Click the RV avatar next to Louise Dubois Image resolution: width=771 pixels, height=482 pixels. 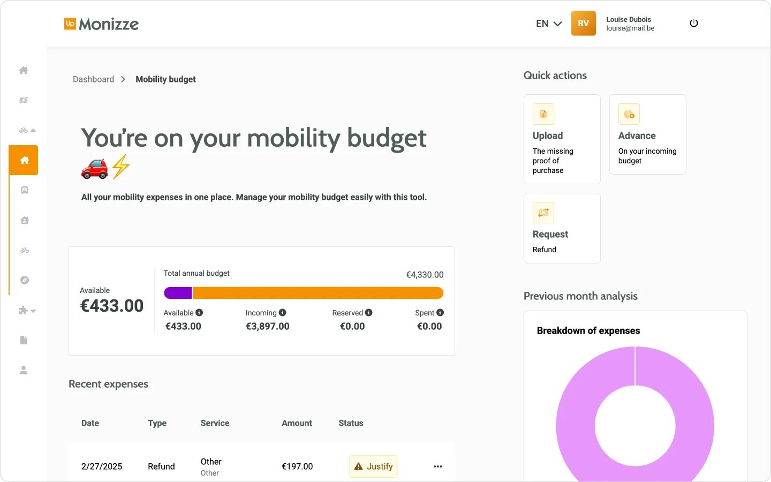point(583,23)
